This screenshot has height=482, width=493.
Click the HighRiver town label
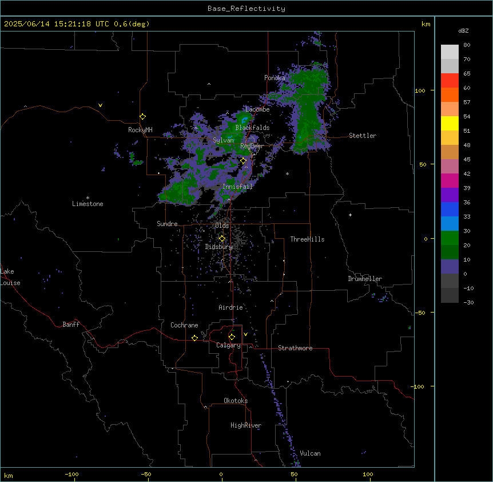[x=246, y=425]
